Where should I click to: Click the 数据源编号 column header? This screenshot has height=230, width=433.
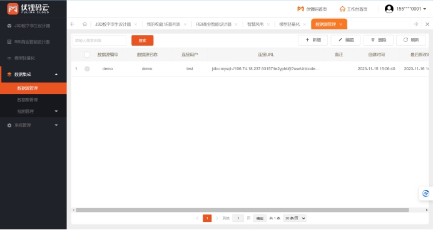[108, 55]
